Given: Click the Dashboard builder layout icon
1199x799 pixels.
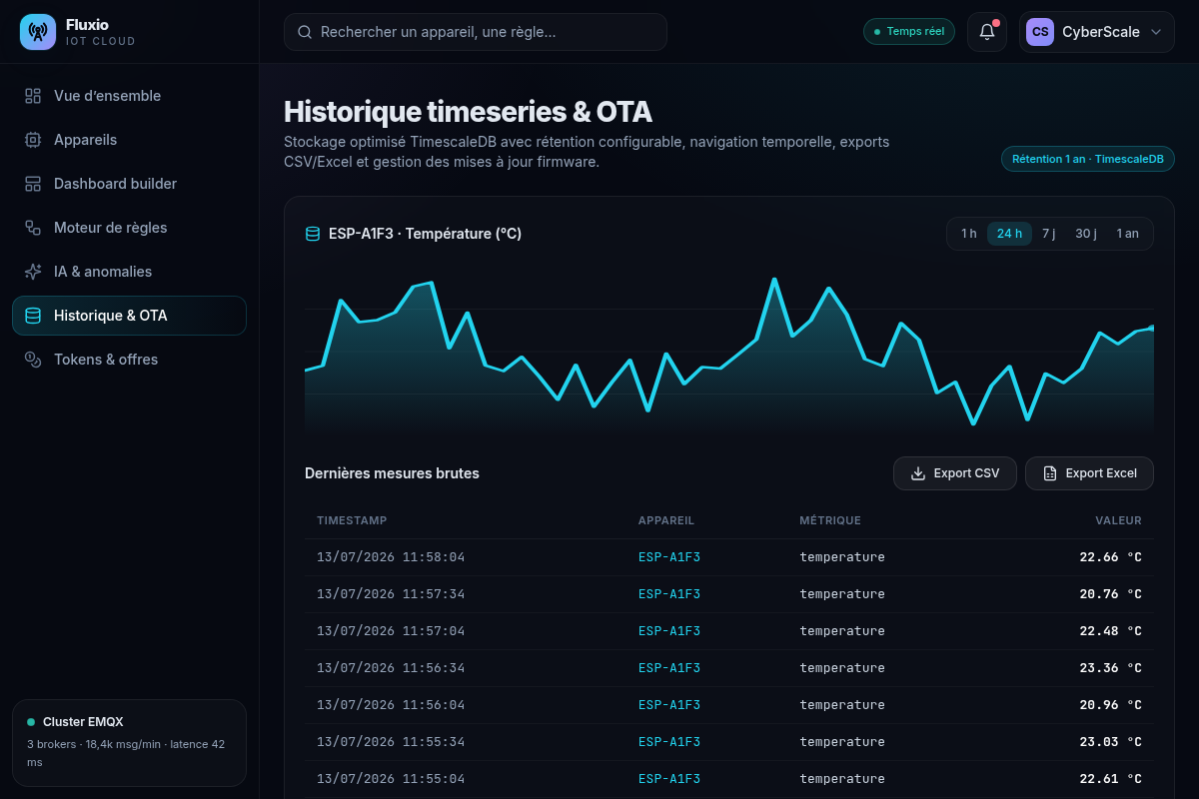Looking at the screenshot, I should 33,184.
